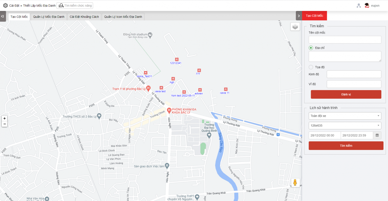This screenshot has height=201, width=388.
Task: Open Quản Lý Mốc Địa Danh tab
Action: click(49, 17)
